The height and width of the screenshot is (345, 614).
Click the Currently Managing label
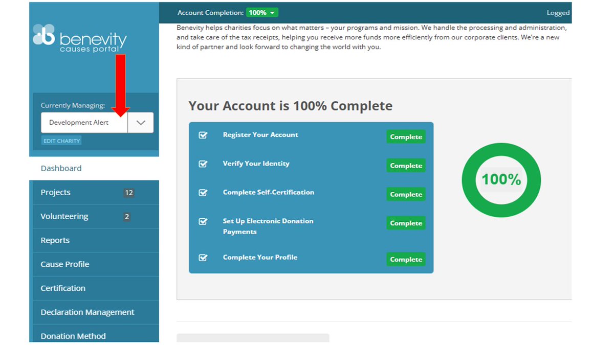pyautogui.click(x=73, y=105)
